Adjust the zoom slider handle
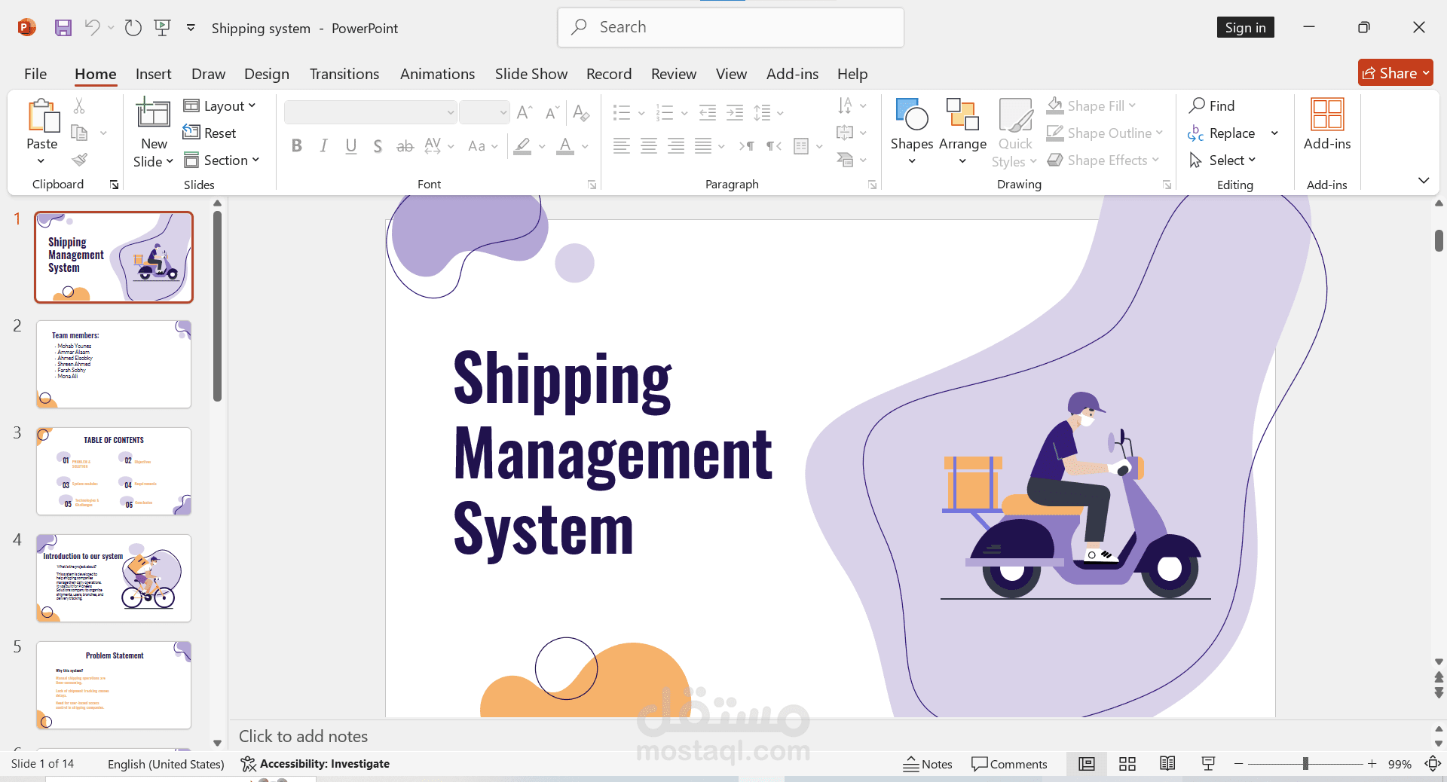This screenshot has height=782, width=1447. pyautogui.click(x=1305, y=764)
